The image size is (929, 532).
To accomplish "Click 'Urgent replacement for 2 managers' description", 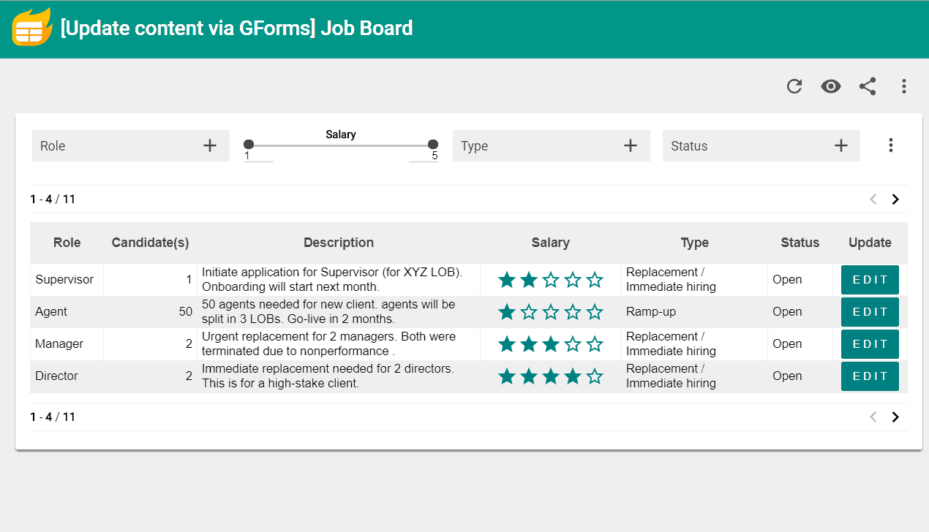I will tap(328, 344).
